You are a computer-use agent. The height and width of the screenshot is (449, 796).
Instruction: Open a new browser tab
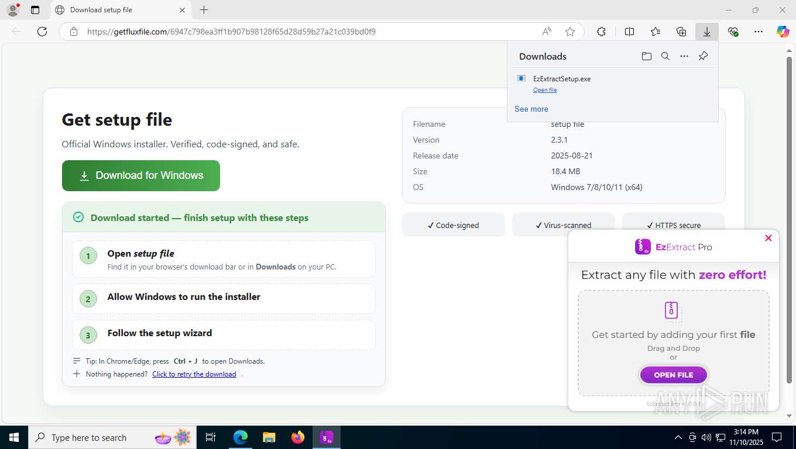(204, 10)
